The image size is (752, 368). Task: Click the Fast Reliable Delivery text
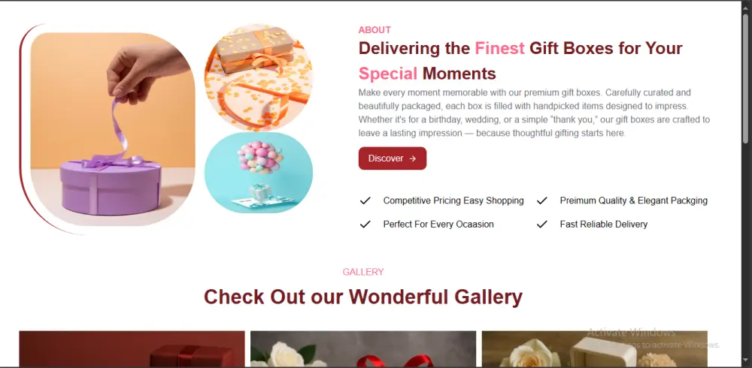[603, 224]
